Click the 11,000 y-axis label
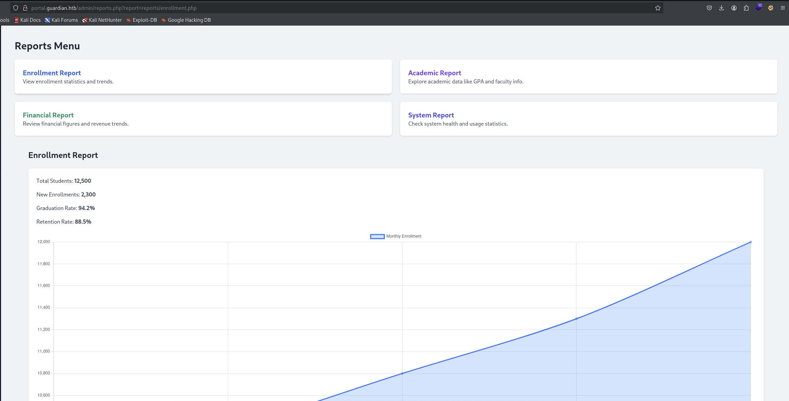 [x=44, y=351]
